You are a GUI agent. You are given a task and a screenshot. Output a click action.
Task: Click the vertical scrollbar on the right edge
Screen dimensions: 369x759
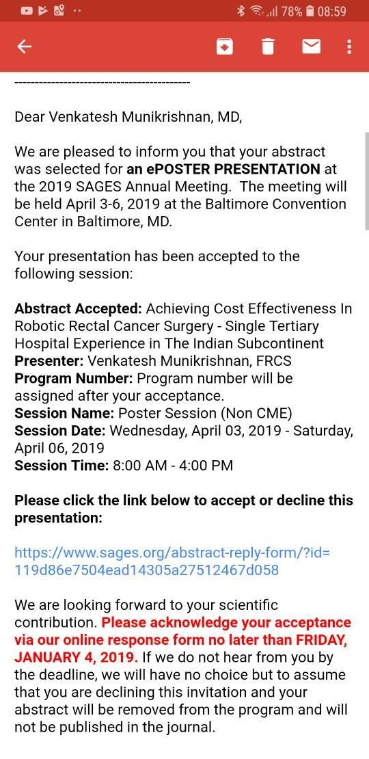366,181
